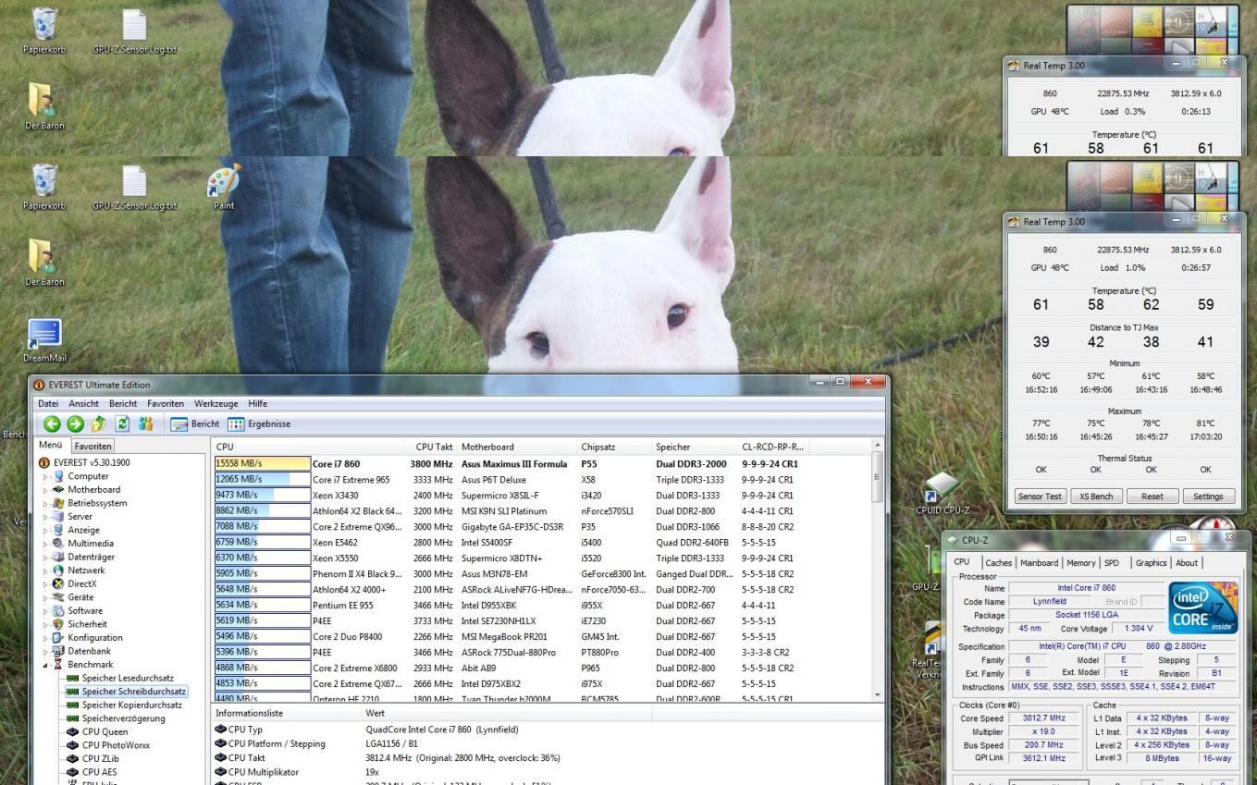This screenshot has width=1257, height=785.
Task: Refresh the EVEREST page via toolbar icon
Action: click(122, 423)
